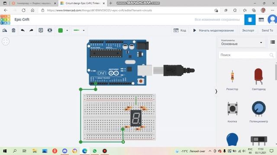The width and height of the screenshot is (277, 155).
Task: Start the simulation with Начать моделирование
Action: pyautogui.click(x=213, y=31)
